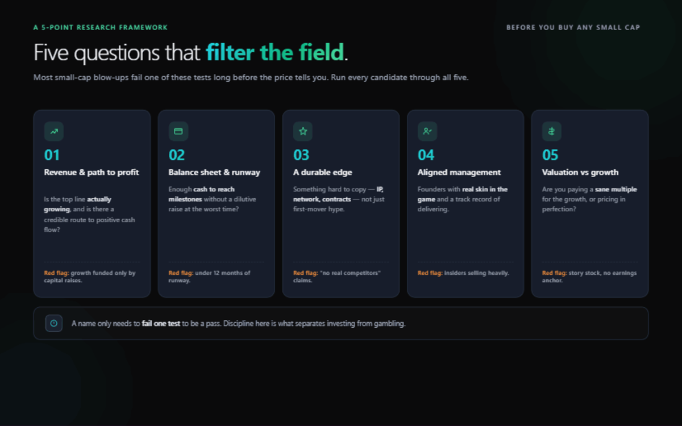682x426 pixels.
Task: Click the 'Before you buy any small cap' label
Action: pyautogui.click(x=573, y=27)
